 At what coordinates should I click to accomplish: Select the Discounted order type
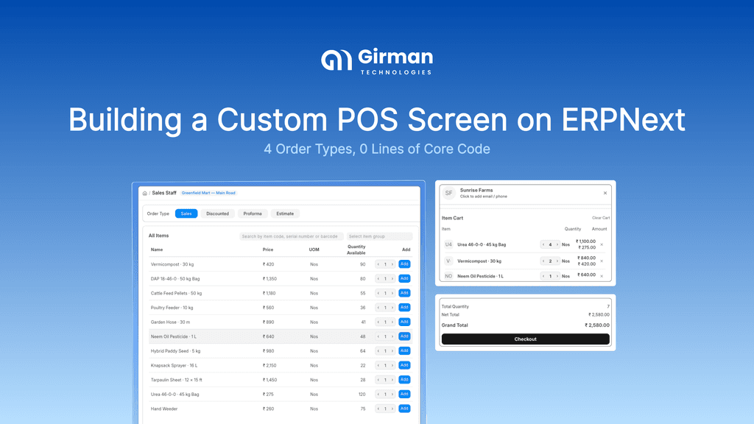click(x=217, y=213)
